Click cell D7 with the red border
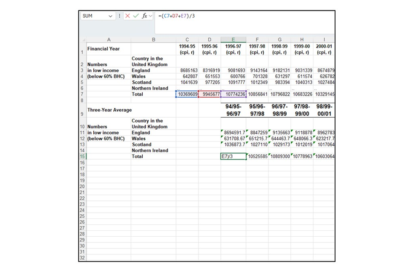 pyautogui.click(x=210, y=94)
